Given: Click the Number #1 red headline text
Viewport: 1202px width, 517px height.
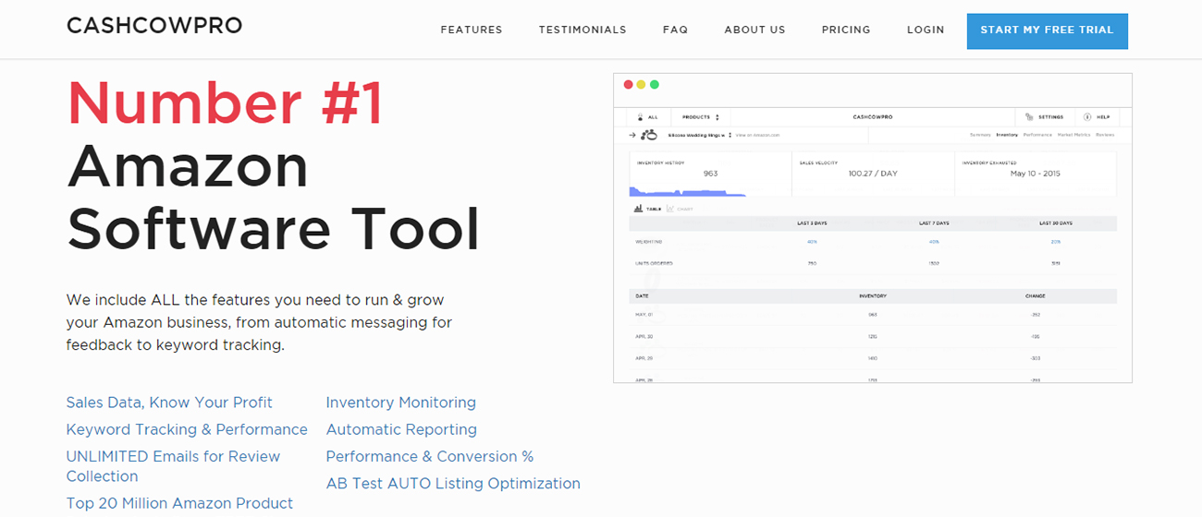Looking at the screenshot, I should tap(225, 102).
